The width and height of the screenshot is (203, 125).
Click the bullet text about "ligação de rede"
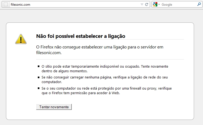pos(105,77)
